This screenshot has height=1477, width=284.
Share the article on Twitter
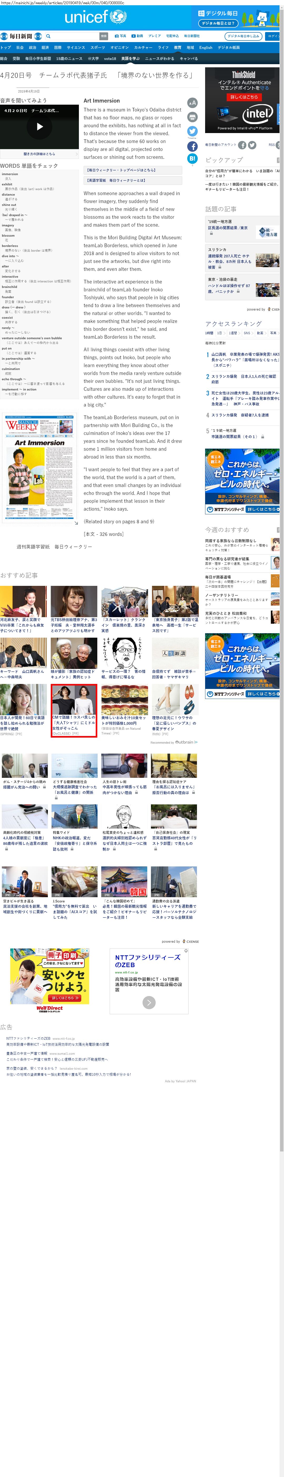pyautogui.click(x=192, y=131)
